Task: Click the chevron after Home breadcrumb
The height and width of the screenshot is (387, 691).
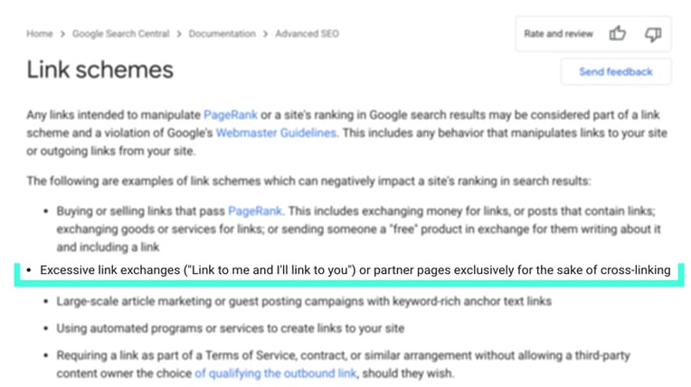Action: click(62, 34)
